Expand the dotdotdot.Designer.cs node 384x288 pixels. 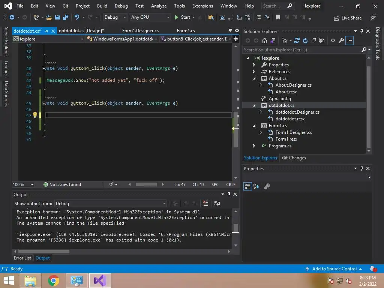(x=261, y=112)
